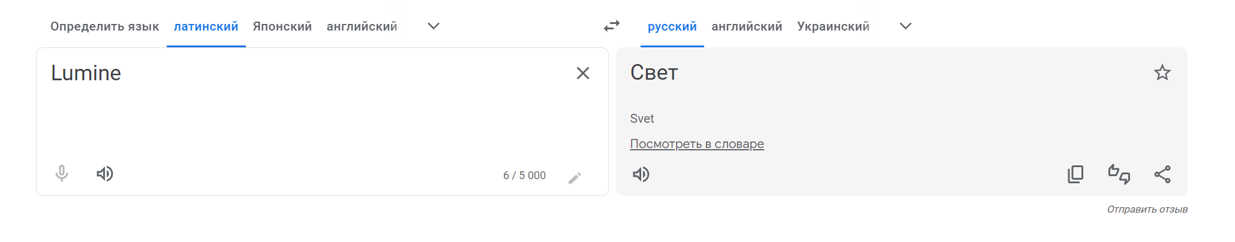Copy translation to clipboard
This screenshot has height=242, width=1235.
click(x=1075, y=174)
